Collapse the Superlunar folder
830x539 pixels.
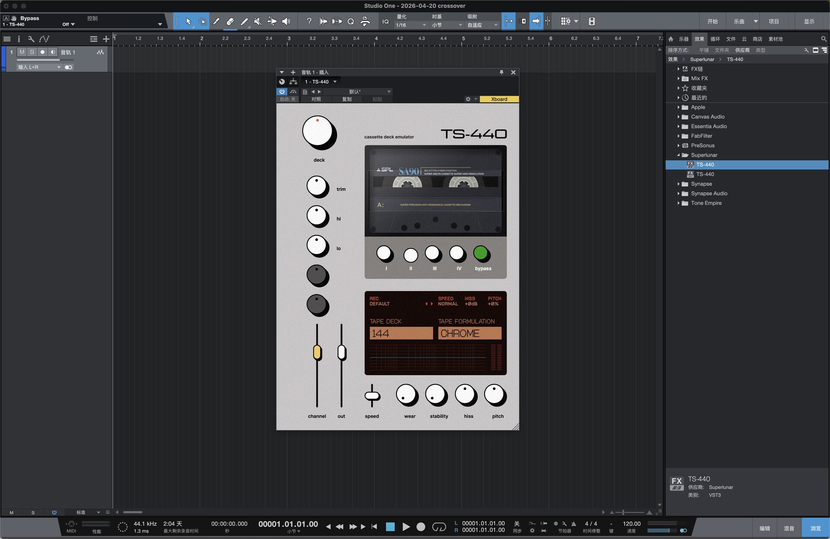click(678, 155)
